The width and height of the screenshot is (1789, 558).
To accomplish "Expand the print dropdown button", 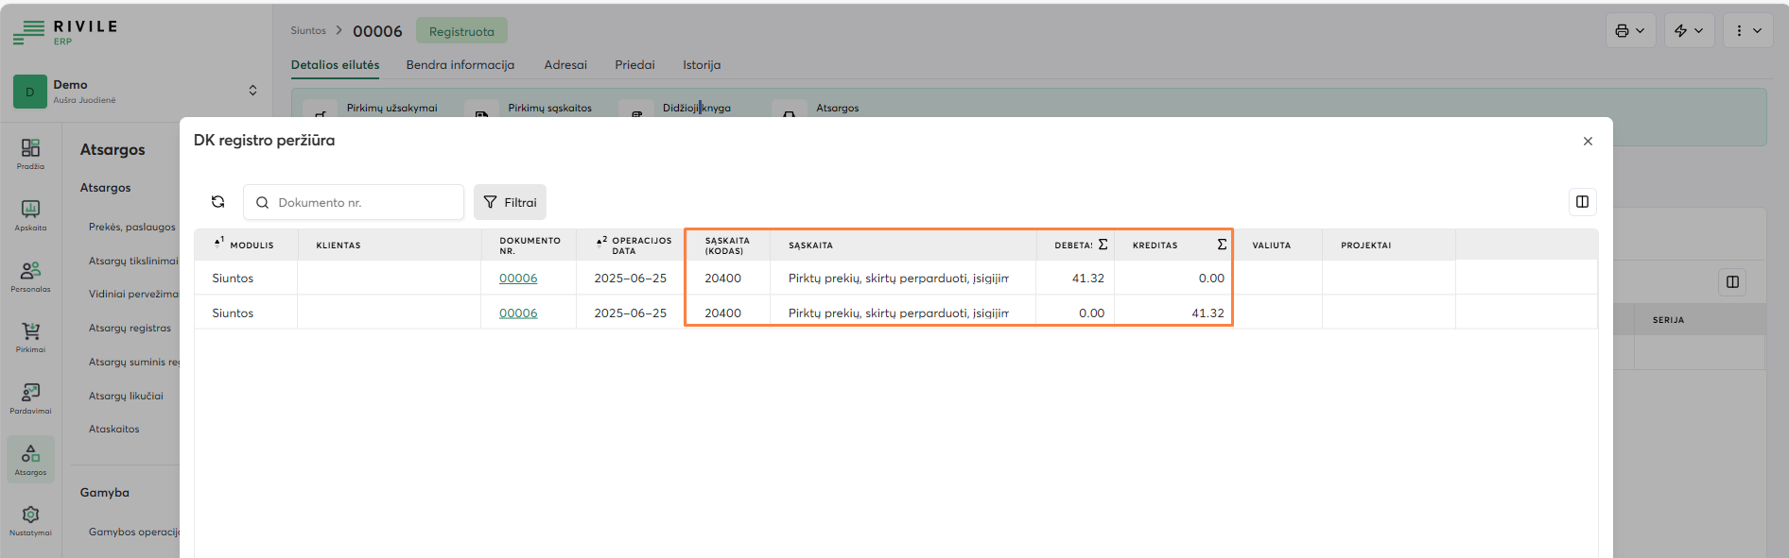I will click(x=1630, y=31).
